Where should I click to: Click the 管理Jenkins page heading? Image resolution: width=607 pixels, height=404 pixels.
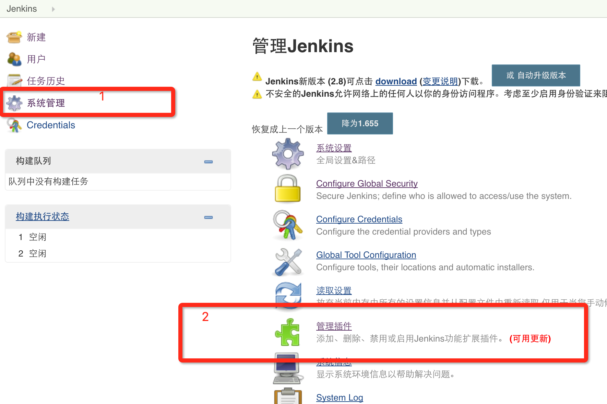point(303,46)
